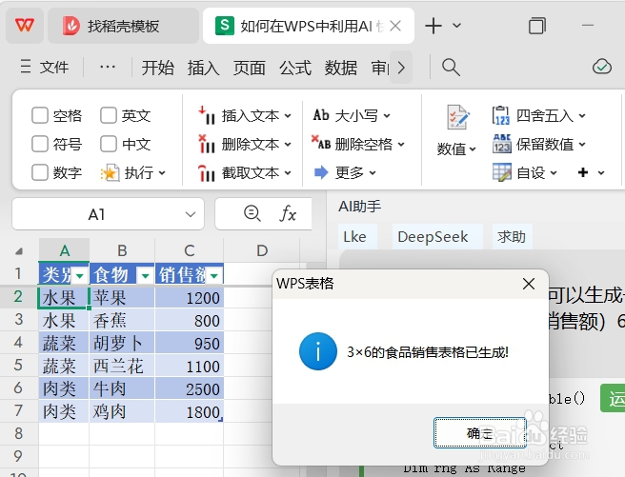Image resolution: width=625 pixels, height=477 pixels.
Task: Switch to the 公式 ribbon tab
Action: click(x=295, y=68)
